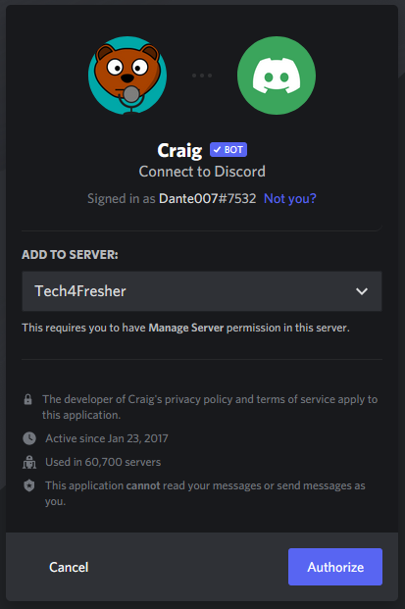This screenshot has width=405, height=609.
Task: Click the Manage Server permission text
Action: pos(186,328)
